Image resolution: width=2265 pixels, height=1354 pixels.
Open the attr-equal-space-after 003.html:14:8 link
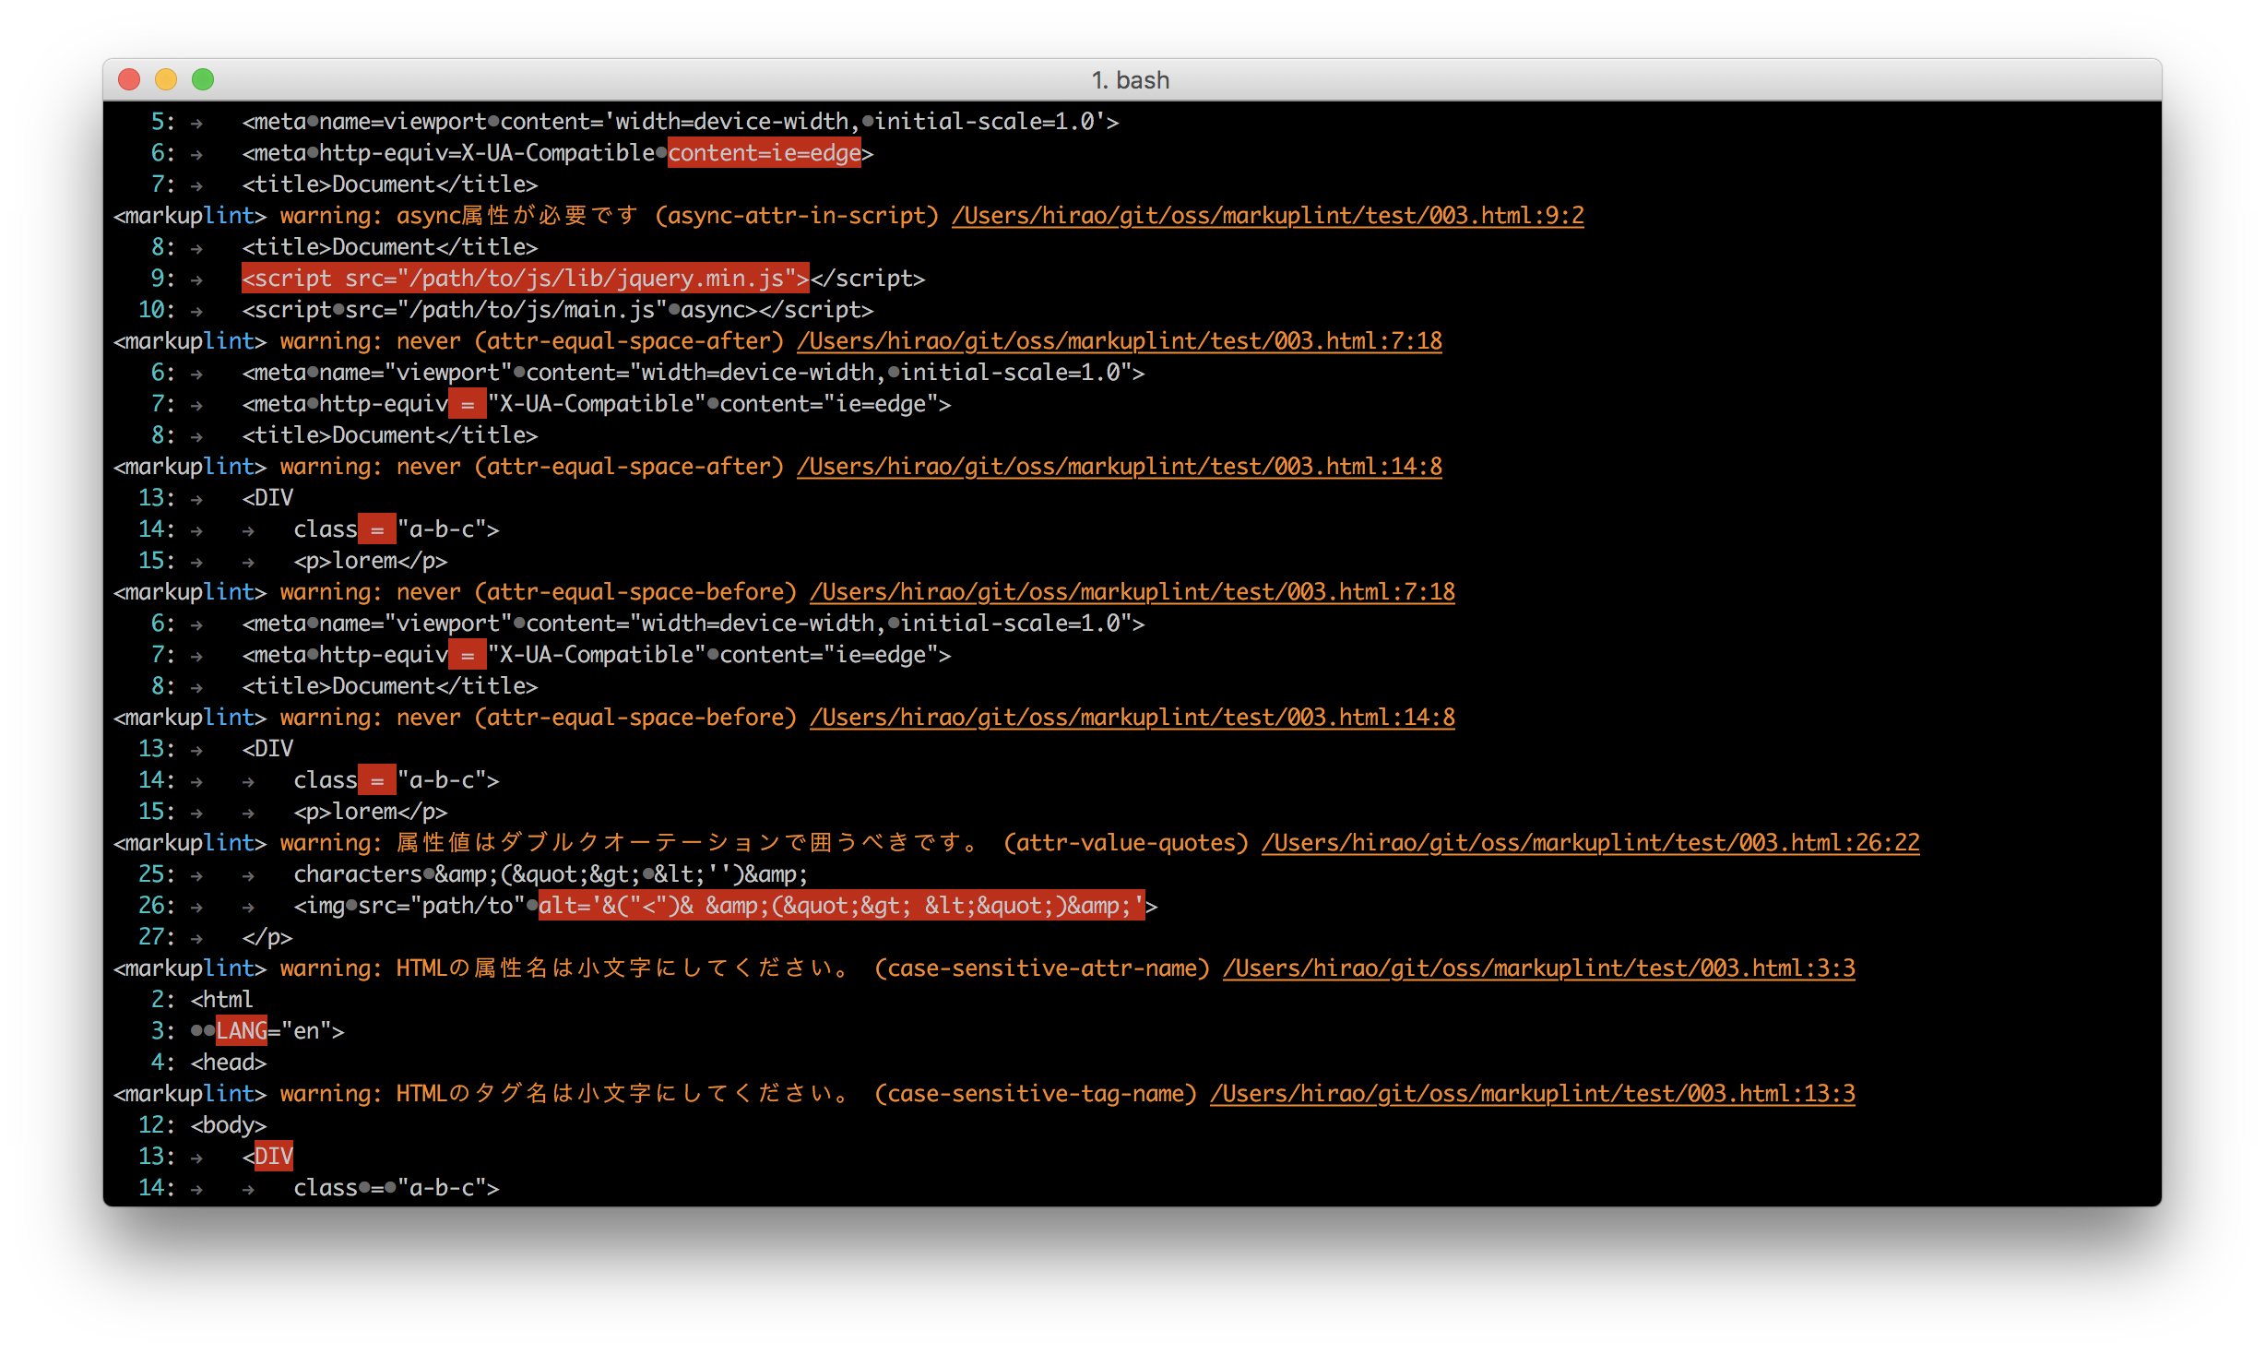point(1119,467)
